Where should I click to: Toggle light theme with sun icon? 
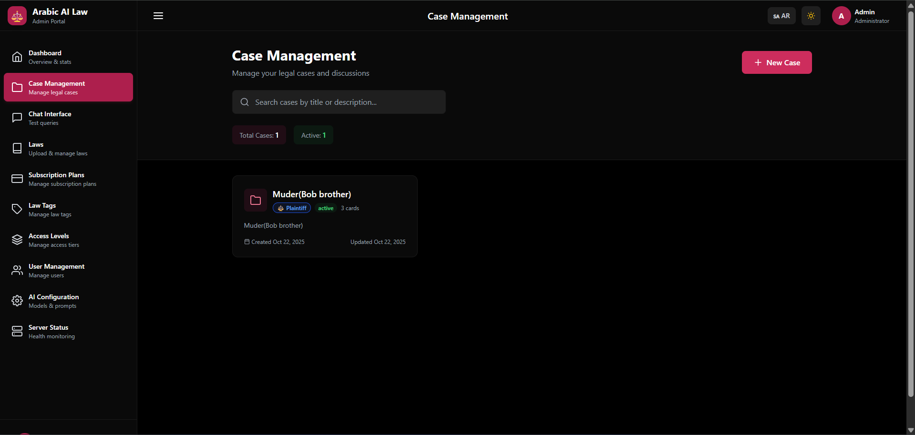click(811, 16)
